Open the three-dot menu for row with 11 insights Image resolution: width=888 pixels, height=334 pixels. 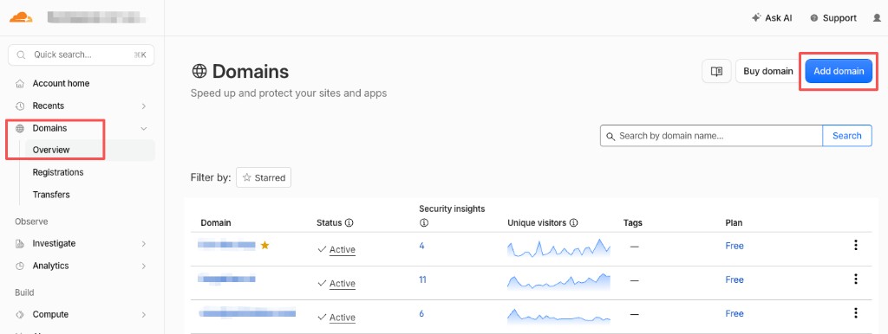click(x=856, y=279)
